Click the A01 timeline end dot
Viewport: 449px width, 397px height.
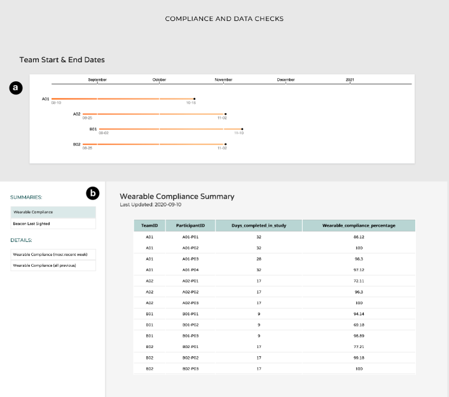pos(194,99)
